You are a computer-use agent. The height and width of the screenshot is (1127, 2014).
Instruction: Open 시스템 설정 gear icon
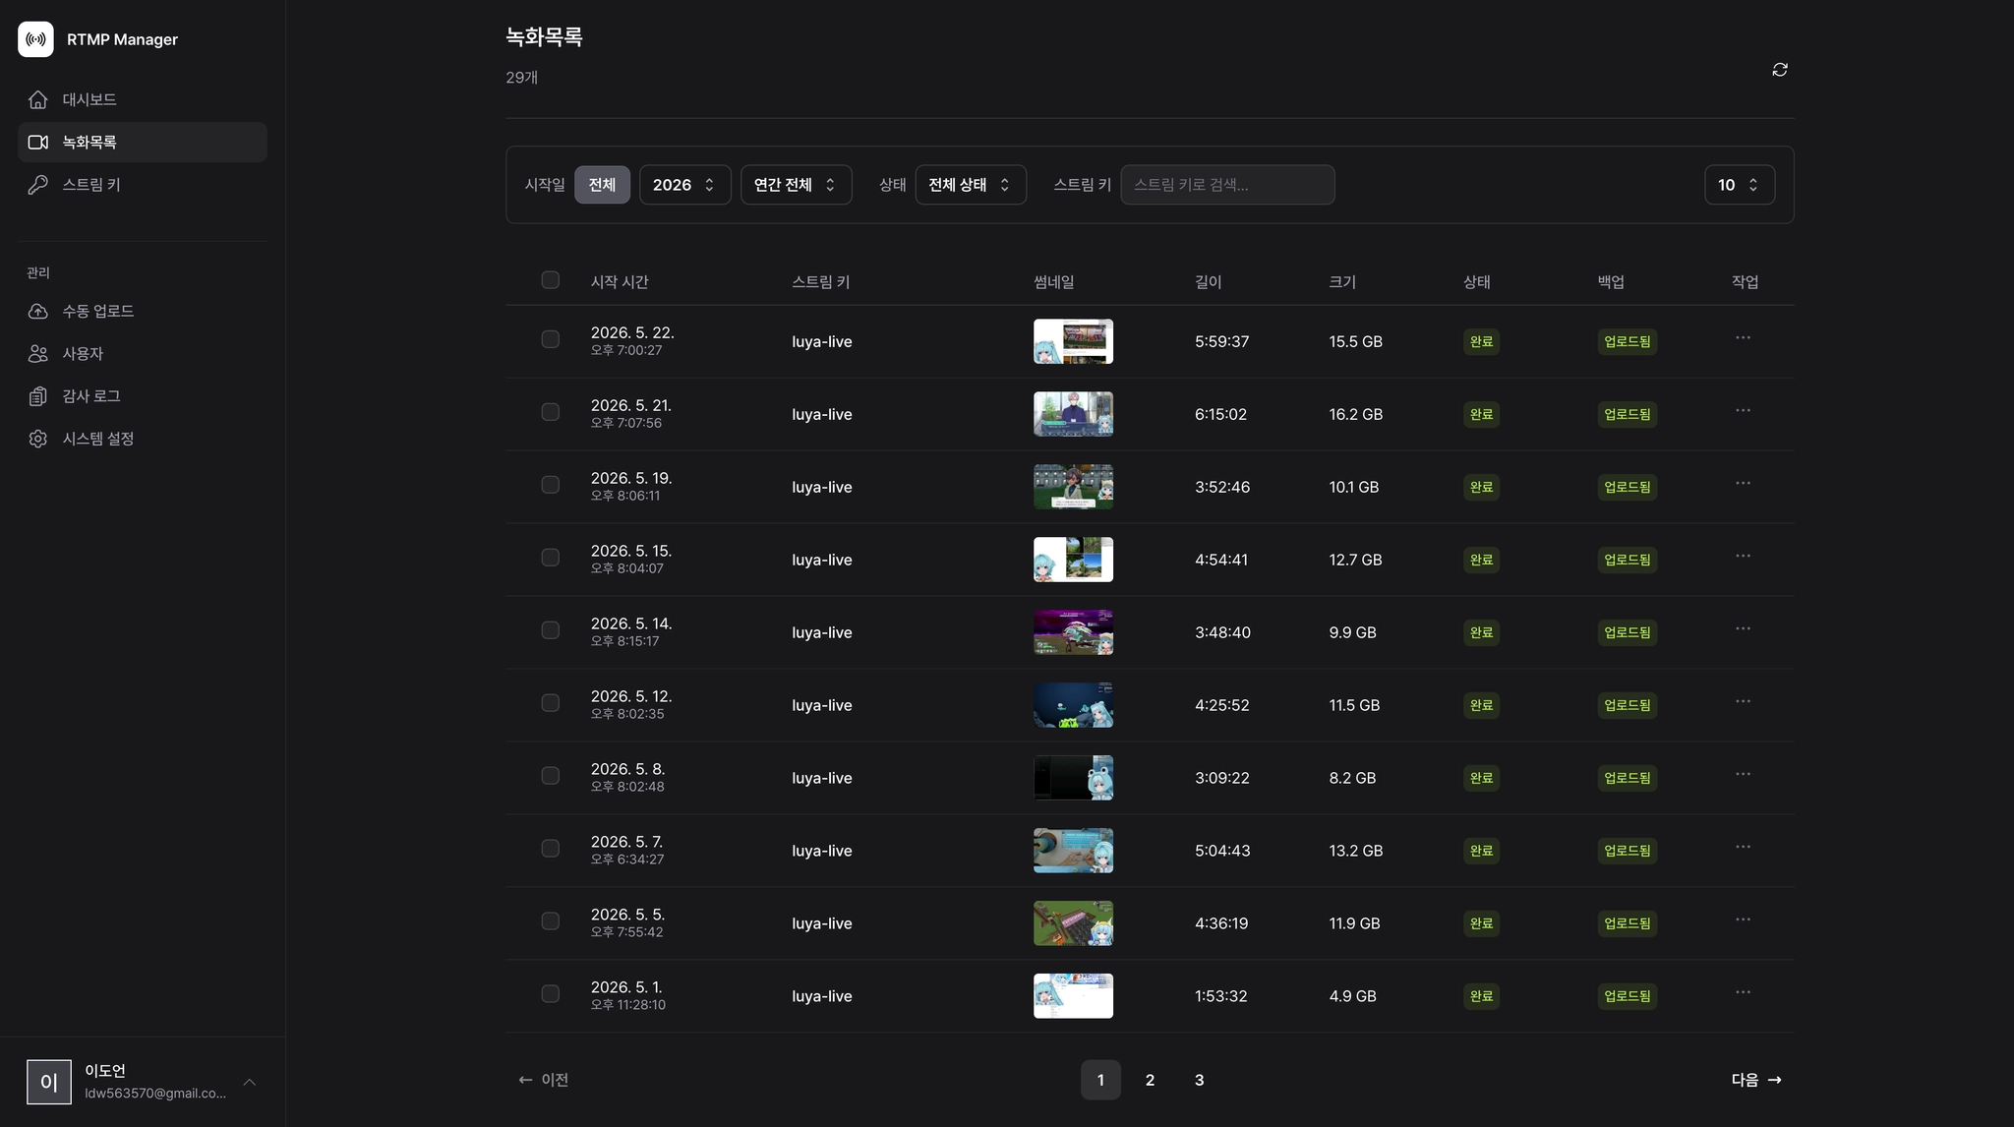tap(38, 439)
